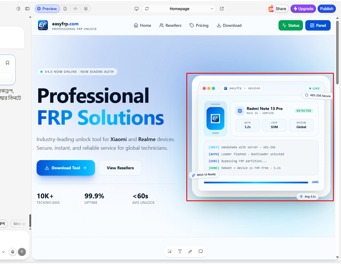Click the DETECTED status badge
The image size is (341, 264).
tap(304, 111)
